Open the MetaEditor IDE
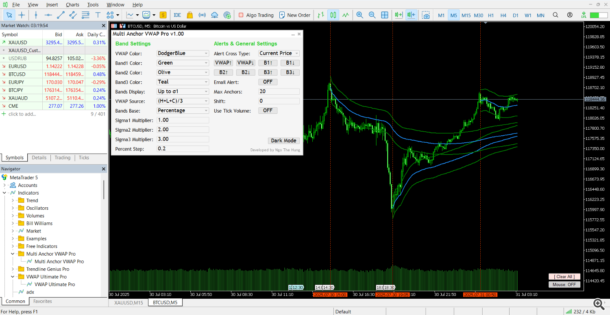Screen dimensions: 610x315 tap(177, 15)
